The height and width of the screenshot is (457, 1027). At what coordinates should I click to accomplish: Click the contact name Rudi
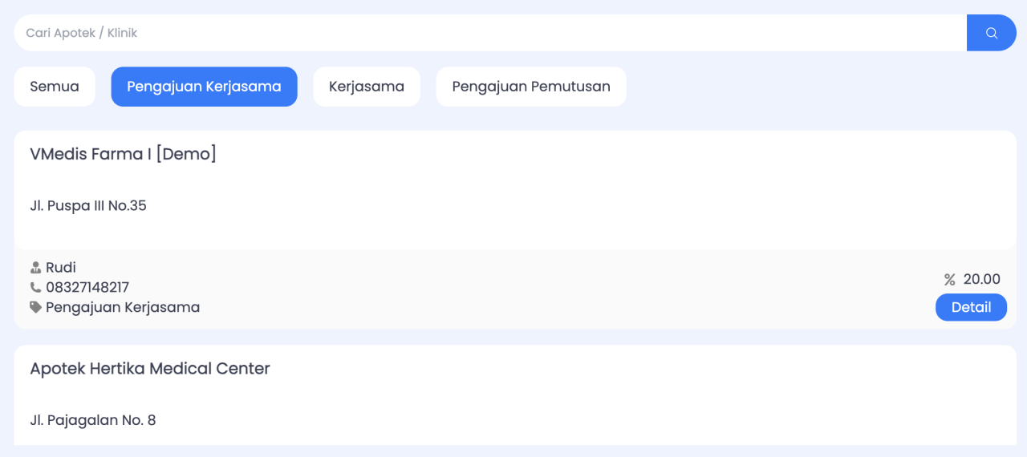pos(61,268)
